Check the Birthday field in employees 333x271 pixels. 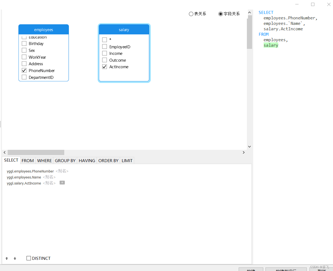point(24,43)
